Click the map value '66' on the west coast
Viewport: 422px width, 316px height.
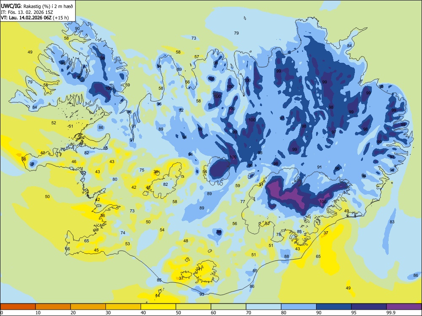[x=68, y=249]
